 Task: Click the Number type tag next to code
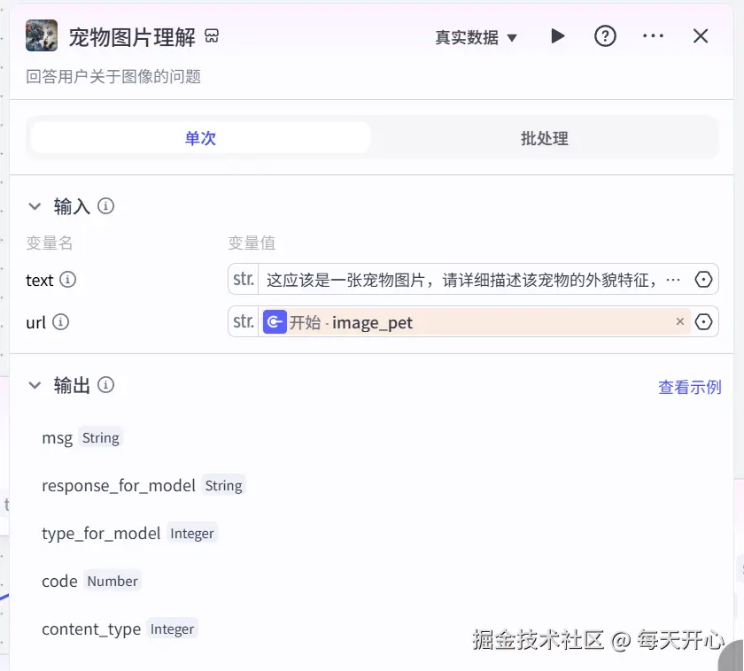(112, 581)
